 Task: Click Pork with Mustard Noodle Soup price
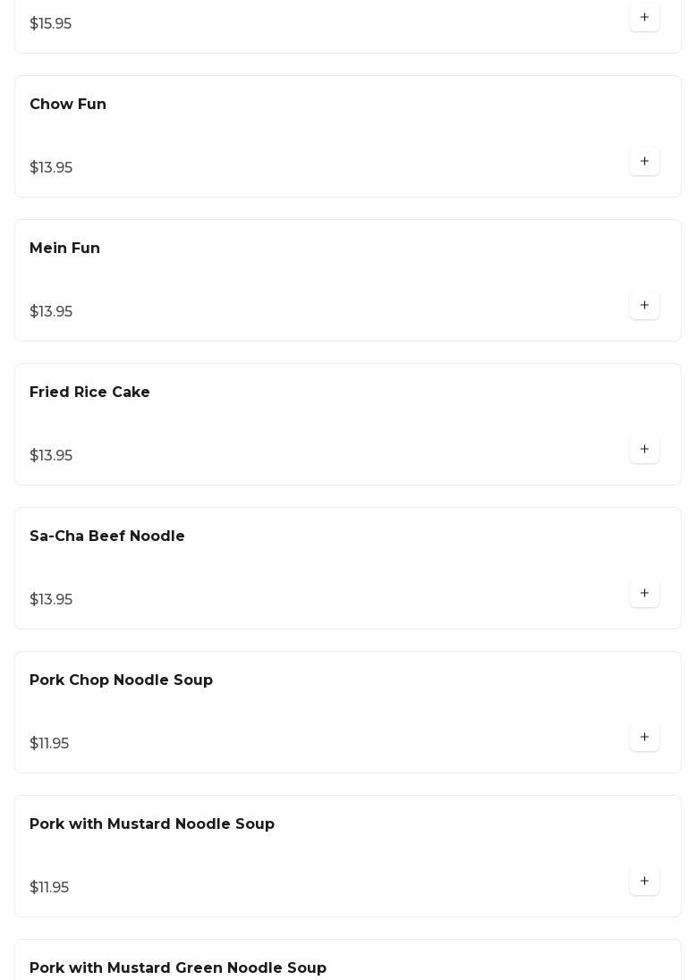pyautogui.click(x=49, y=888)
